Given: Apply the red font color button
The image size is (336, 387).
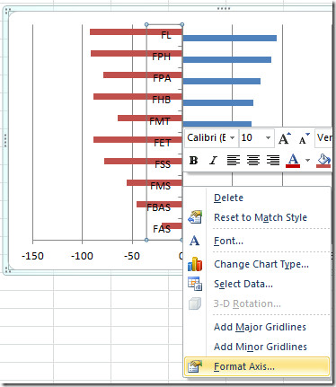Looking at the screenshot, I should (293, 161).
